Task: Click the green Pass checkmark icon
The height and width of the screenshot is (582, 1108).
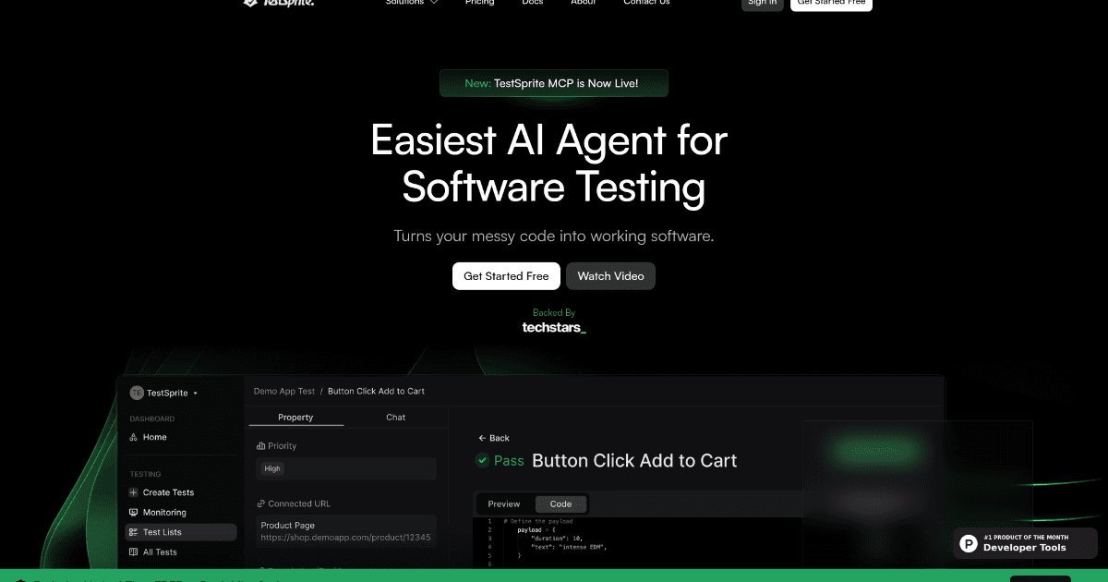Action: pyautogui.click(x=482, y=460)
